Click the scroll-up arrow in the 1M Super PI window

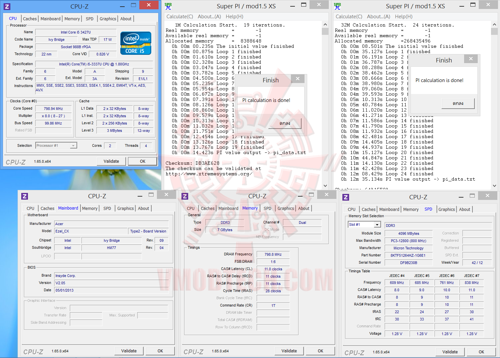pos(325,25)
